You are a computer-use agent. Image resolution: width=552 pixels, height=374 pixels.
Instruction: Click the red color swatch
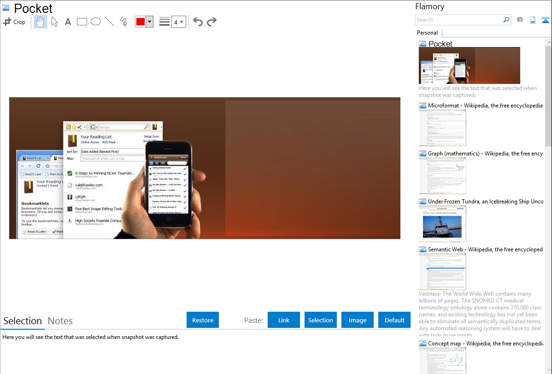(x=141, y=22)
